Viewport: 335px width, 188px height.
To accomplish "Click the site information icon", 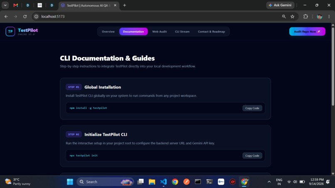I will pos(36,17).
